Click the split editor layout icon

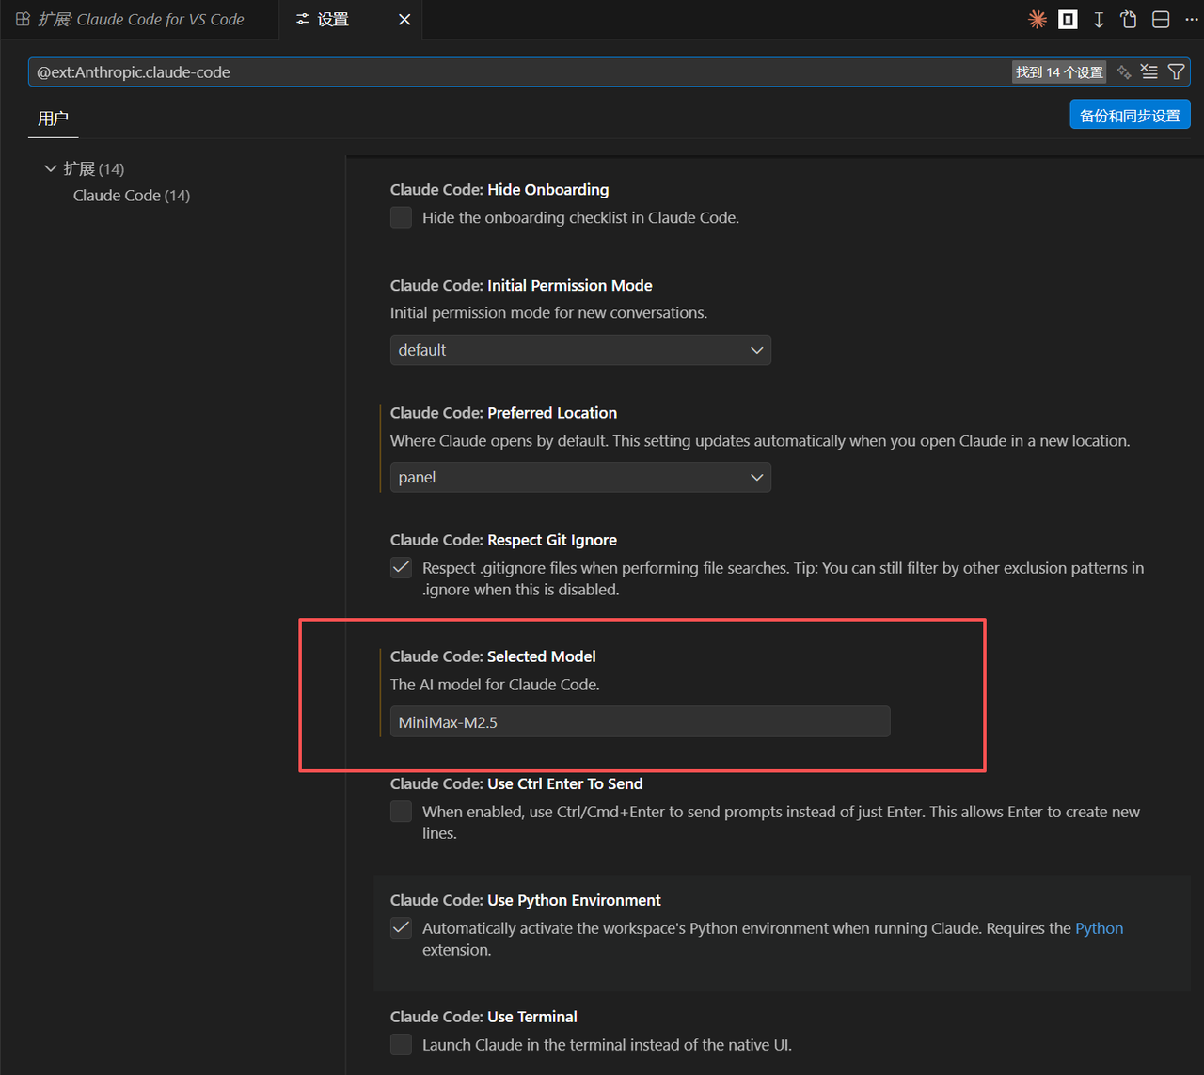1161,20
